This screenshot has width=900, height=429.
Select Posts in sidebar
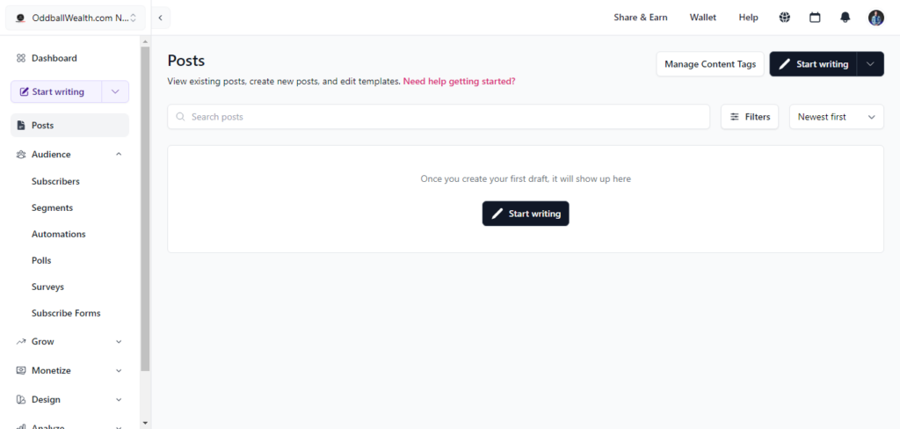69,125
